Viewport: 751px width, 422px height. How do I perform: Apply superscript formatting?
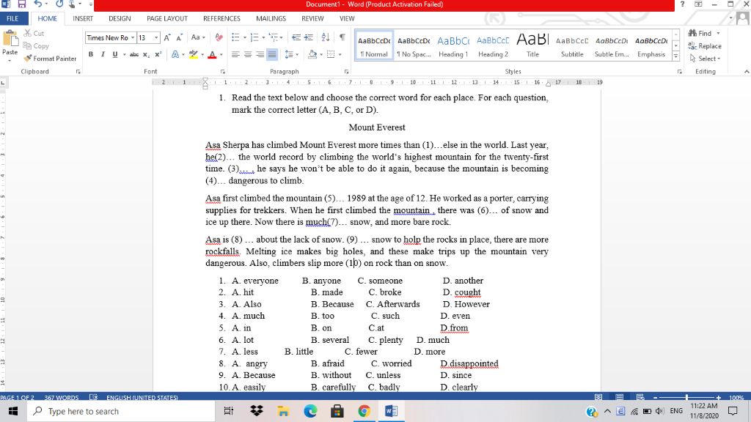pyautogui.click(x=158, y=54)
